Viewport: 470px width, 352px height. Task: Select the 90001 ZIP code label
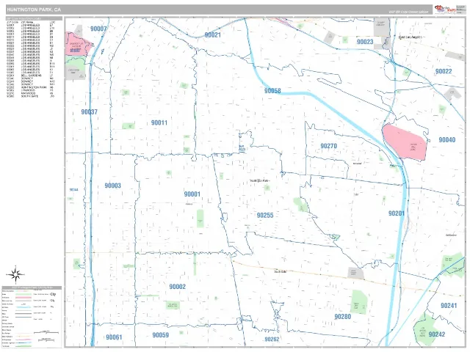point(192,194)
